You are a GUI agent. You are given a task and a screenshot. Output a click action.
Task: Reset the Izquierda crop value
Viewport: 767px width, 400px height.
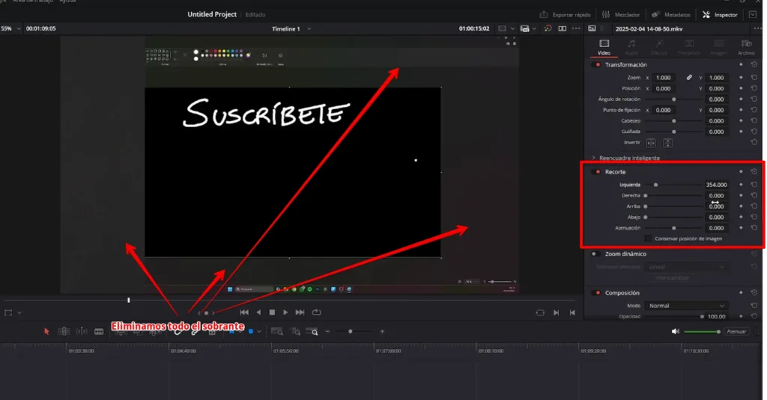click(754, 185)
